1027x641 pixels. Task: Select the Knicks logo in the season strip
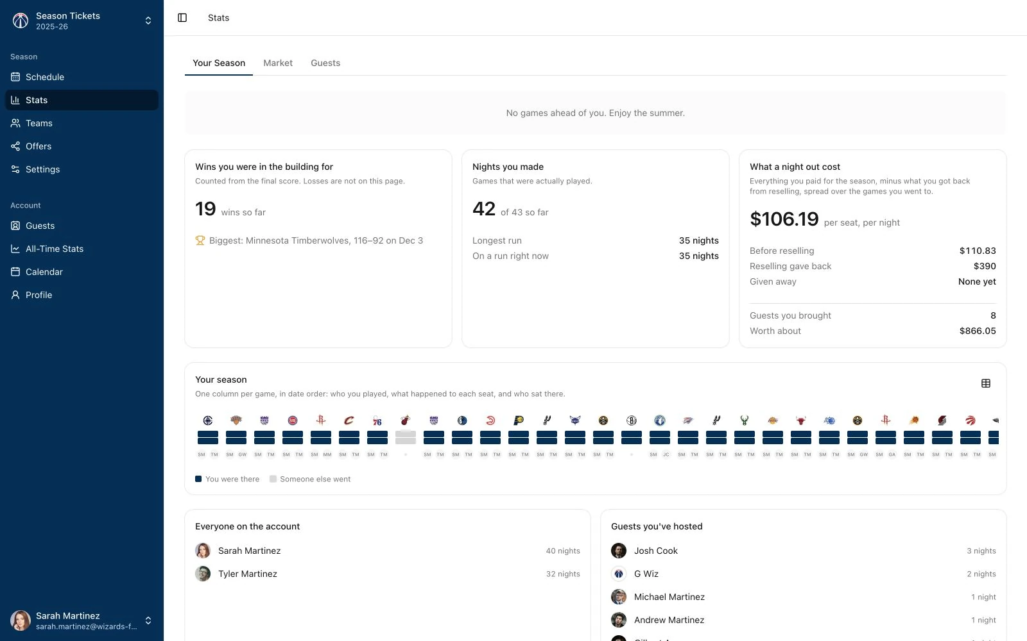(x=236, y=420)
